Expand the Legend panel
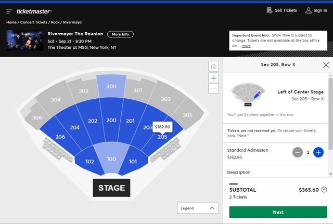 (x=198, y=208)
